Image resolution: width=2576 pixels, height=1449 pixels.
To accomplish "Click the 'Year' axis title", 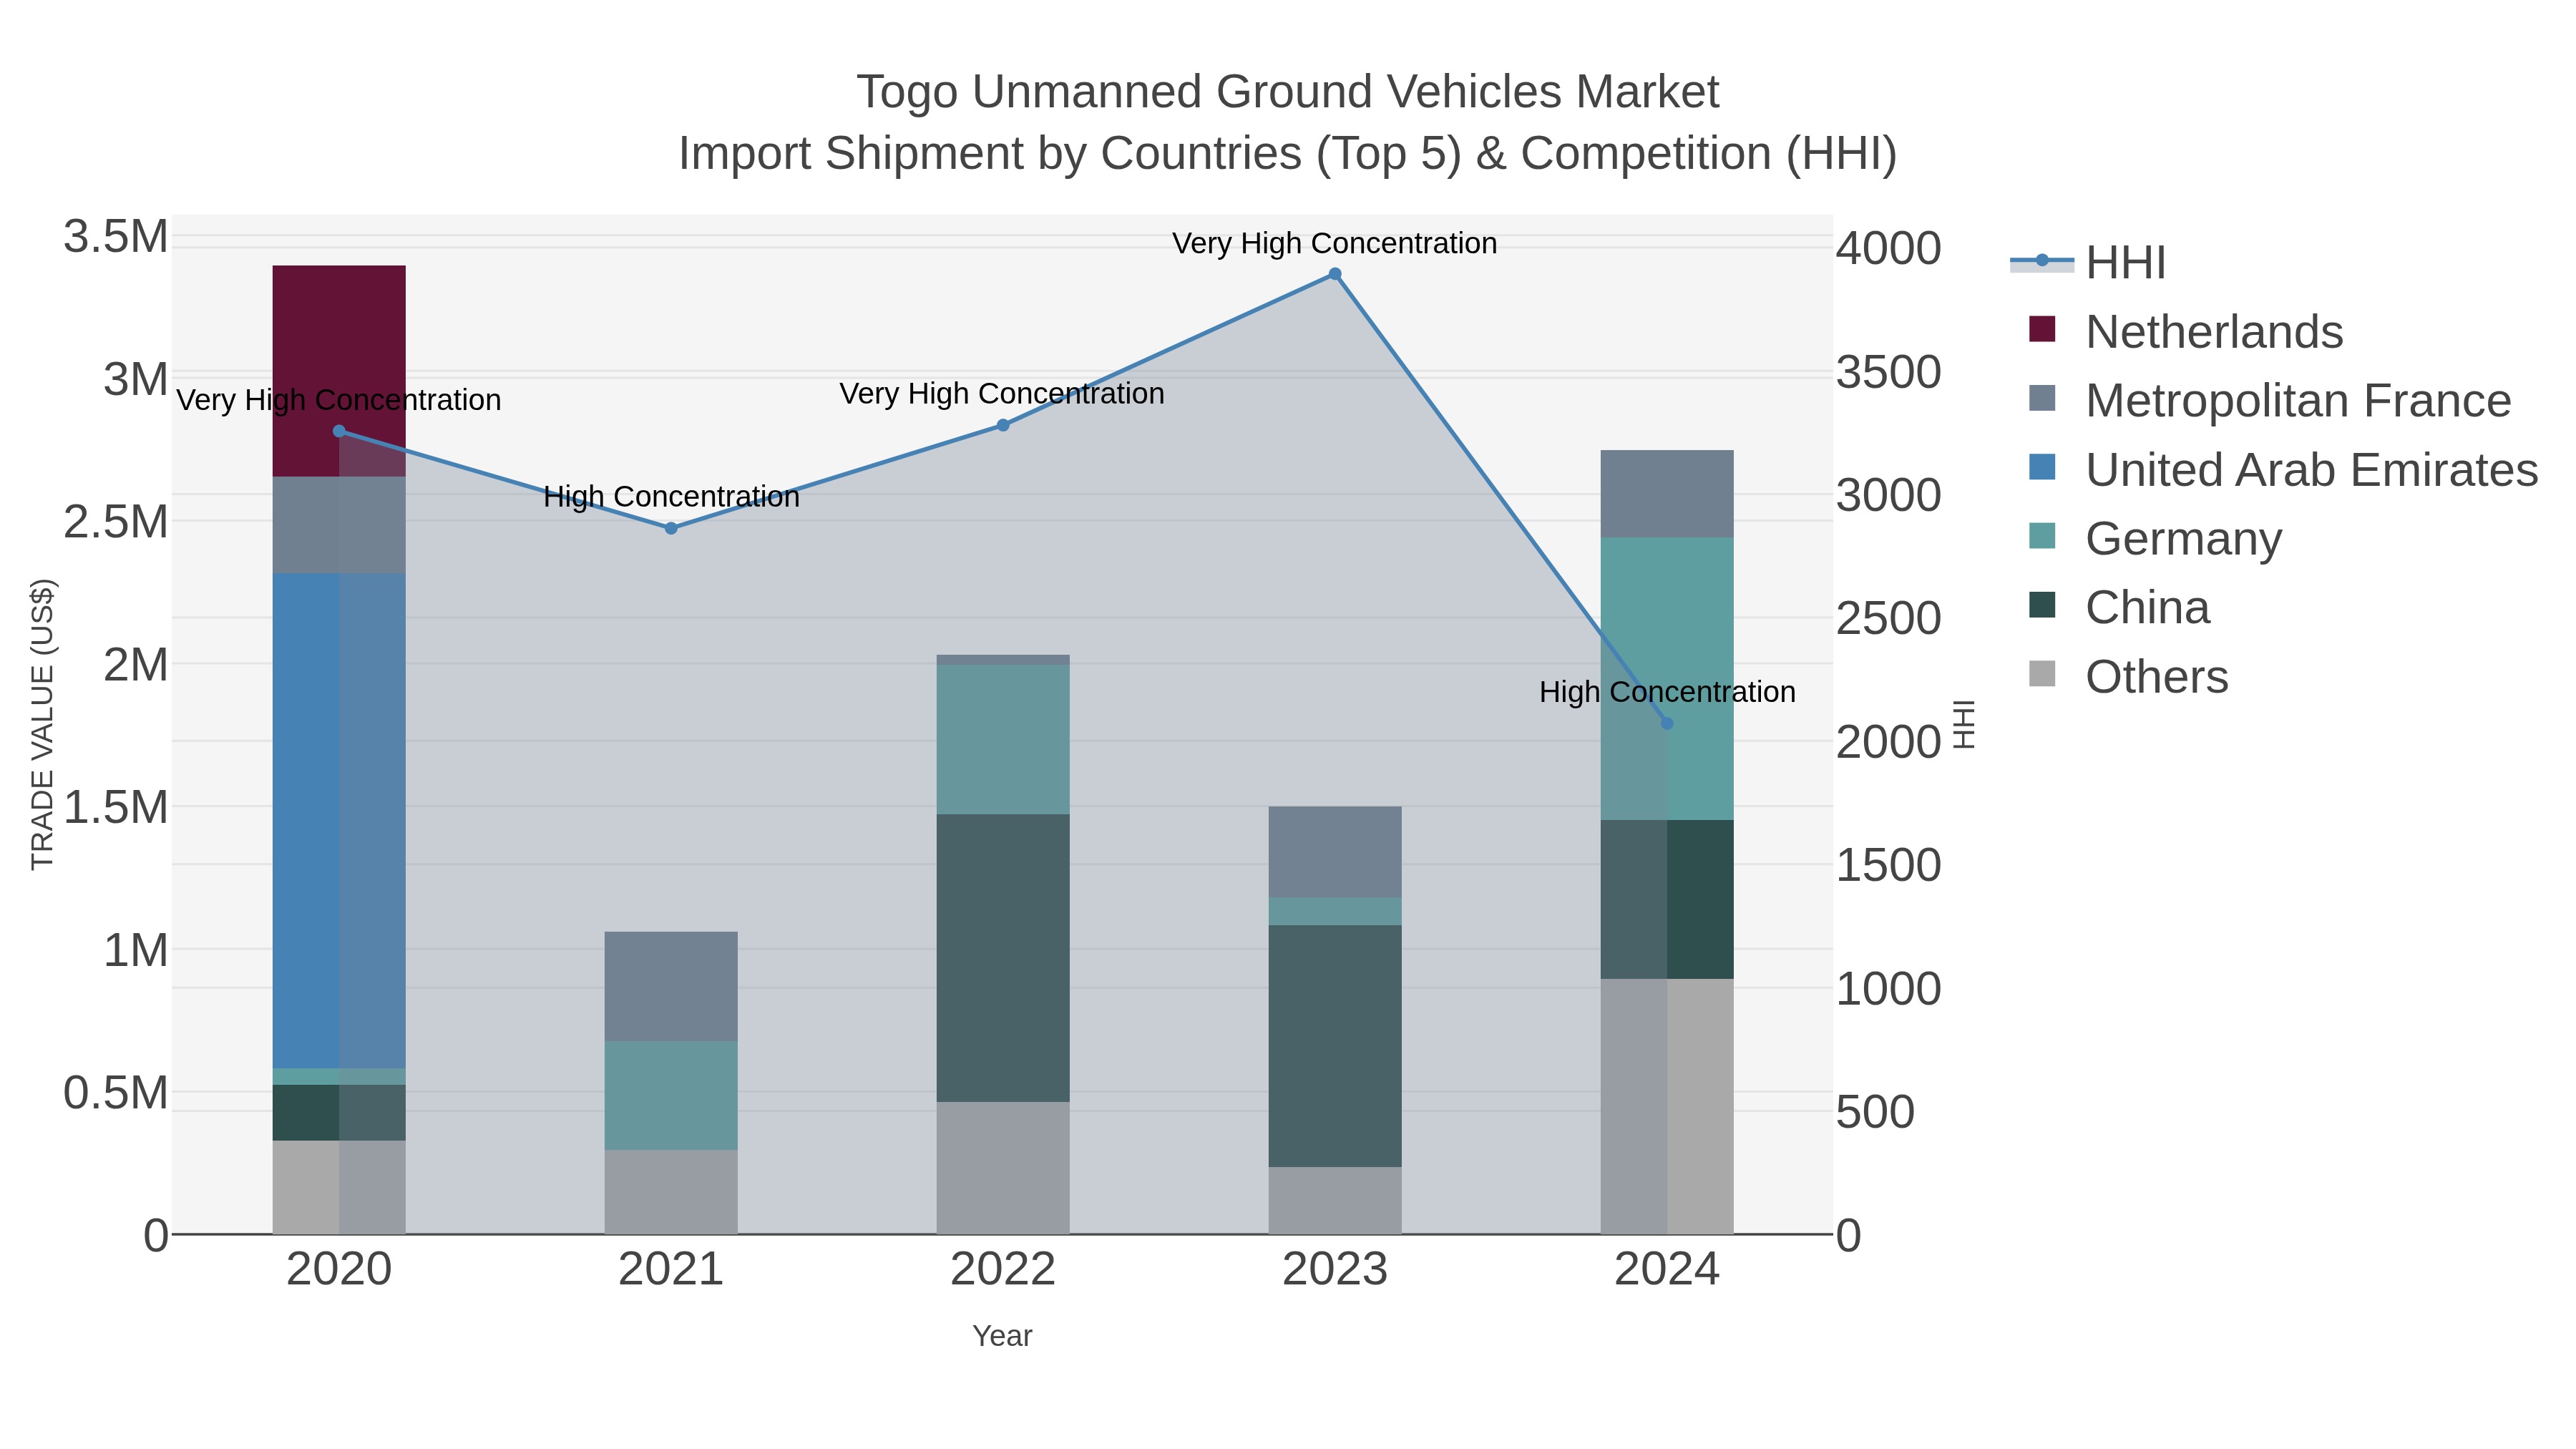I will 1002,1336.
